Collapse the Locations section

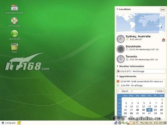tap(117, 9)
